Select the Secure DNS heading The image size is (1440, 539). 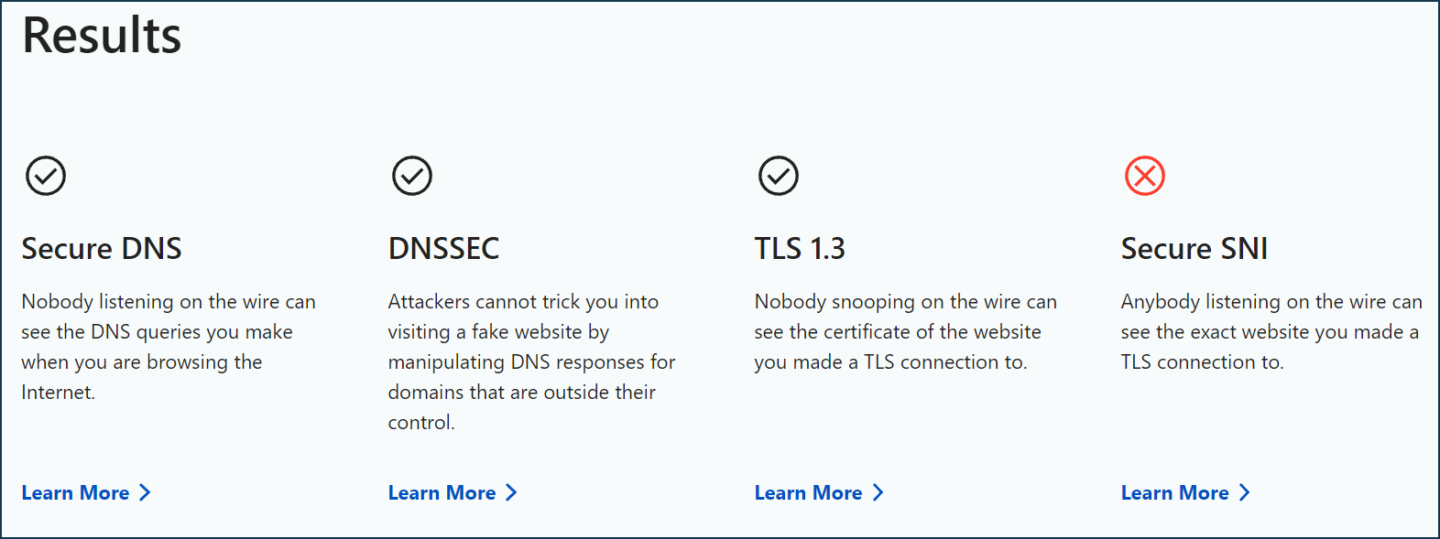tap(102, 248)
